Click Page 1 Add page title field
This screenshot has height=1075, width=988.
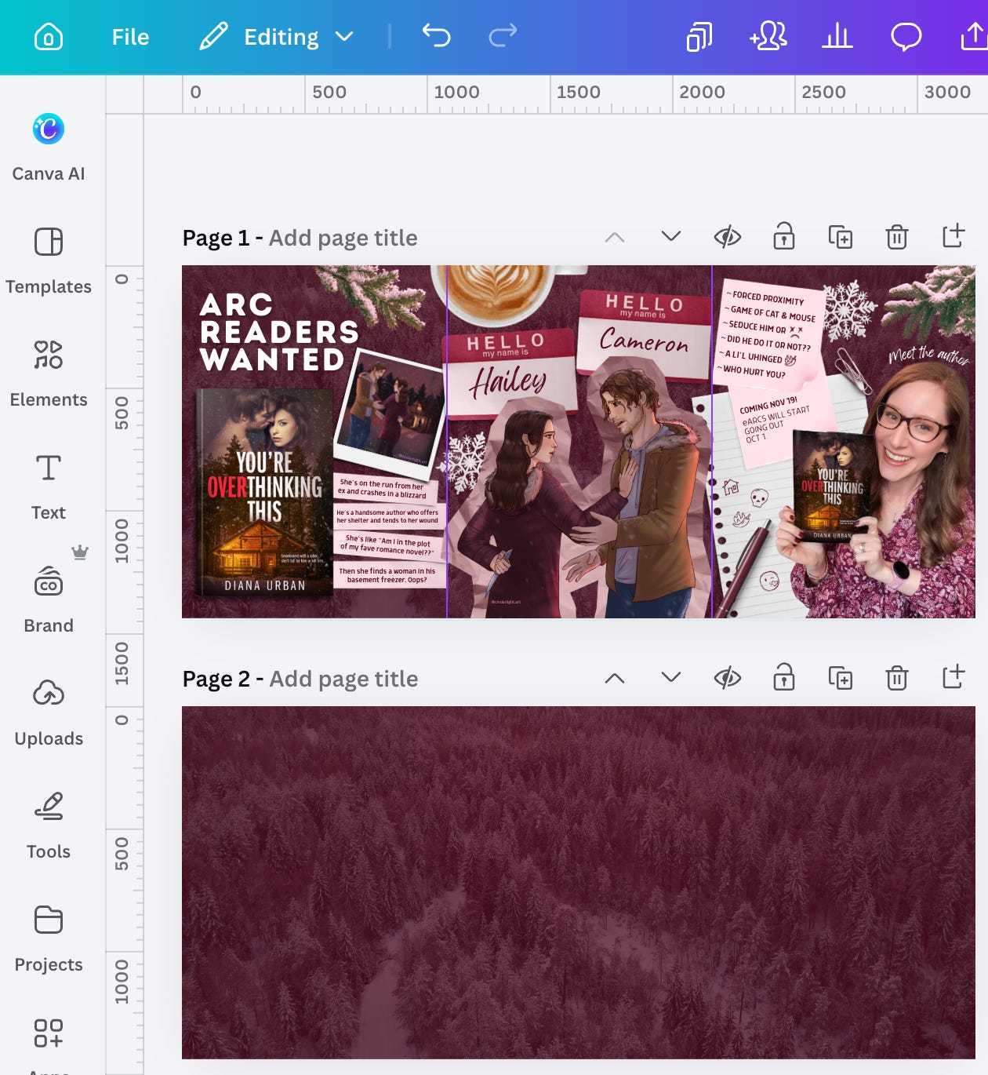coord(343,238)
